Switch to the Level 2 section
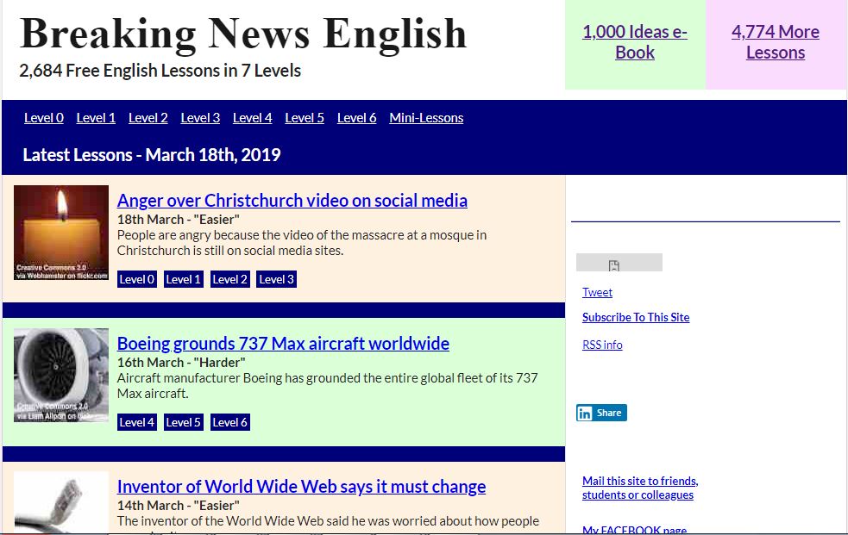Viewport: 848px width, 535px height. pos(148,117)
